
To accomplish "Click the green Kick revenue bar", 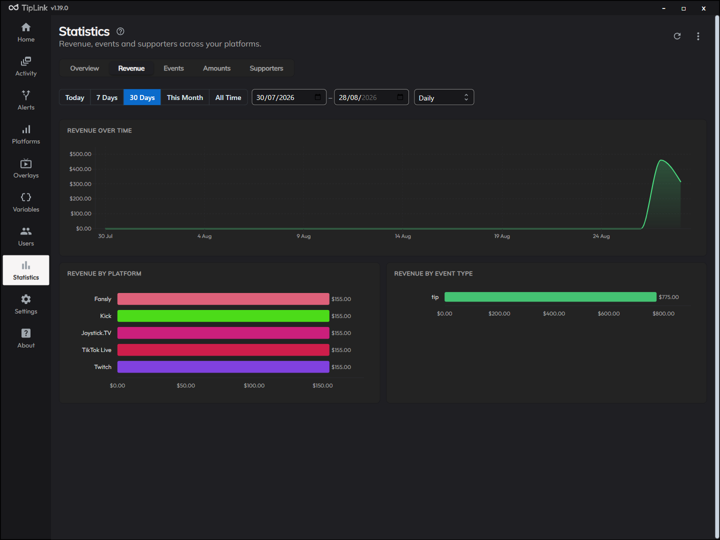I will [x=223, y=316].
